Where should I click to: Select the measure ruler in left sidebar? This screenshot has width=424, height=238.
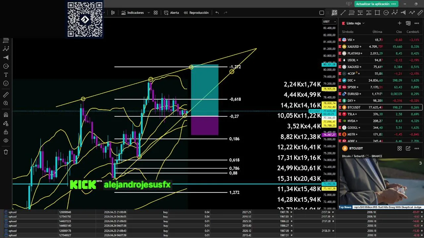6,95
